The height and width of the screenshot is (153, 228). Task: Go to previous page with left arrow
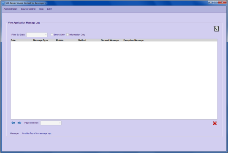point(13,123)
